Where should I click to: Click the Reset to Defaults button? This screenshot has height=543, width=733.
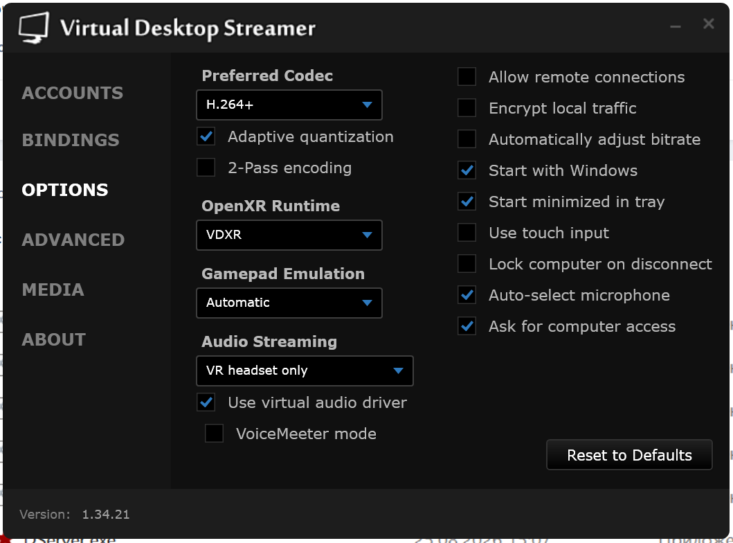[x=629, y=454]
